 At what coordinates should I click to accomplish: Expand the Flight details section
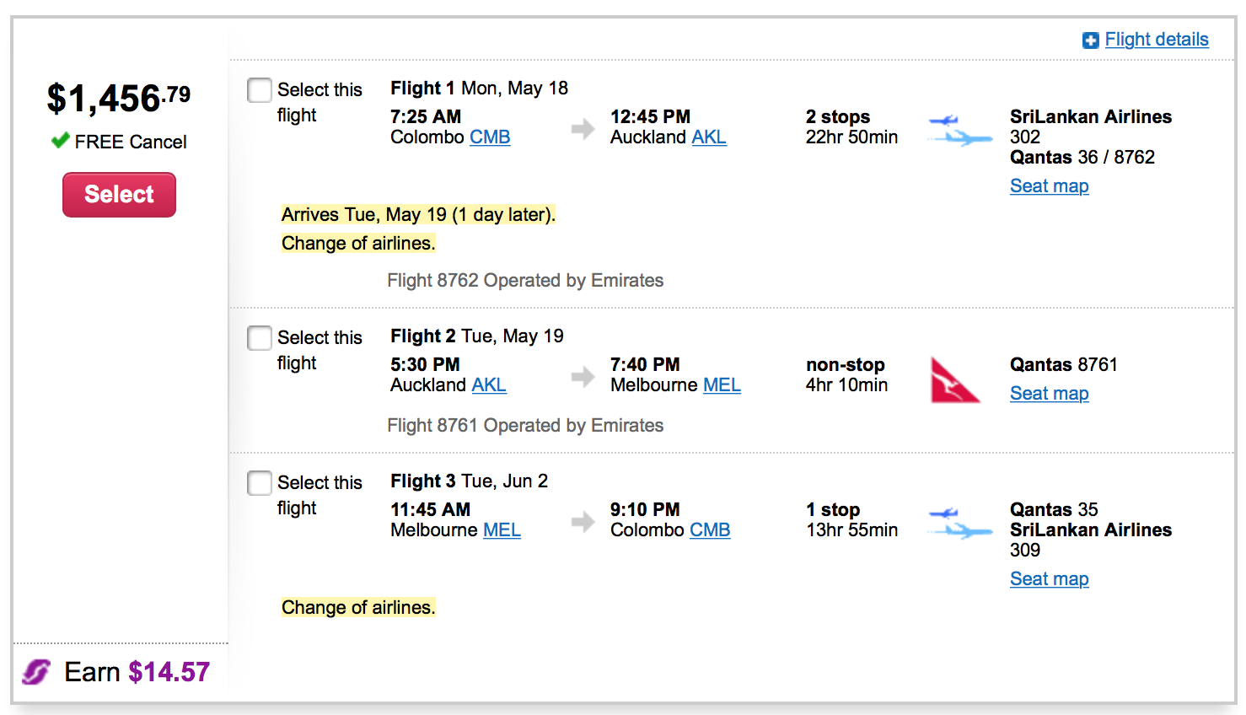pyautogui.click(x=1156, y=40)
